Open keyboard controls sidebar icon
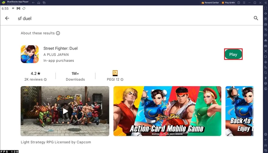This screenshot has height=153, width=268. (x=265, y=24)
